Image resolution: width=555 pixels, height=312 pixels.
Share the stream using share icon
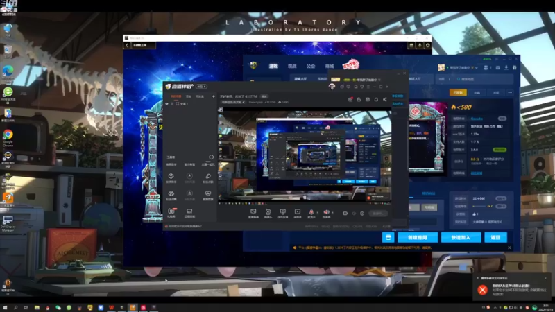(x=385, y=99)
